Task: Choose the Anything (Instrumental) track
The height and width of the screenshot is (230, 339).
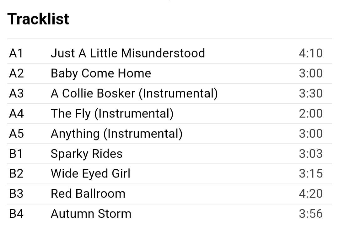Action: [116, 134]
